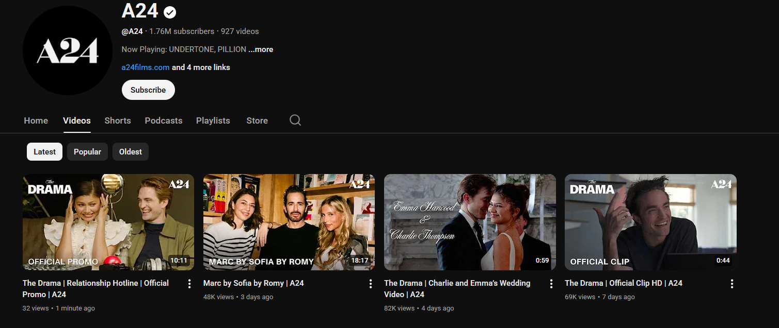779x328 pixels.
Task: Open the a24films.com link
Action: pos(146,67)
